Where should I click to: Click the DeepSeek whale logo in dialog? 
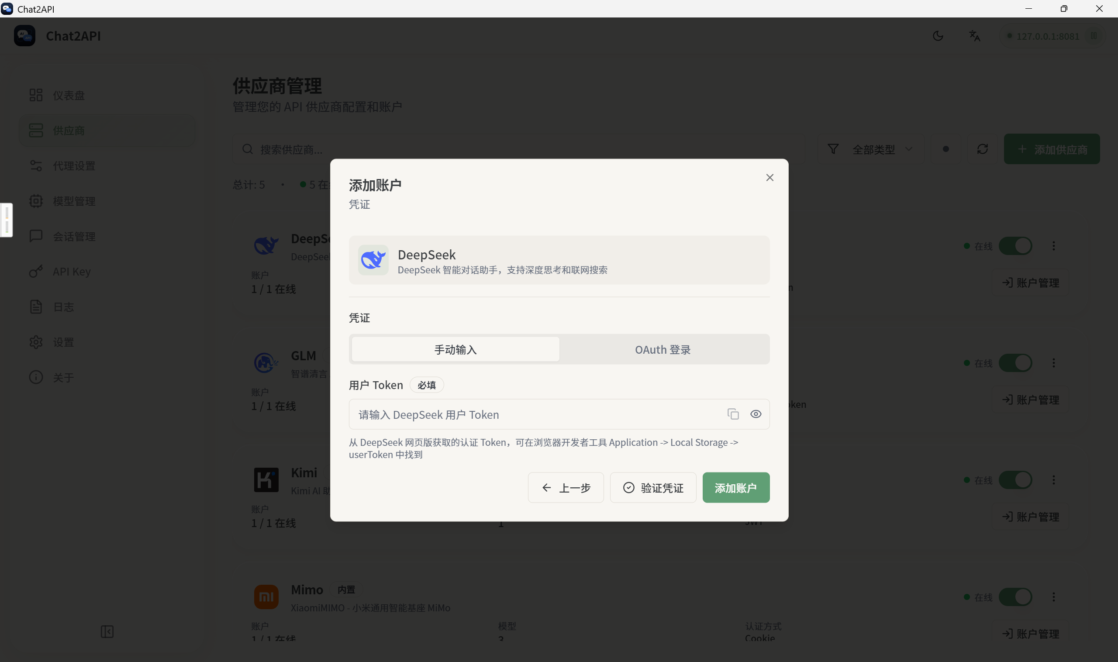pos(373,260)
